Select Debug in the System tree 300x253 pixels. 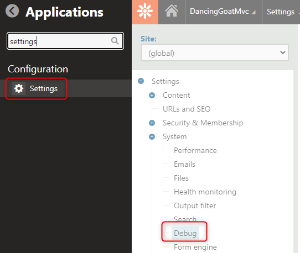[x=185, y=233]
